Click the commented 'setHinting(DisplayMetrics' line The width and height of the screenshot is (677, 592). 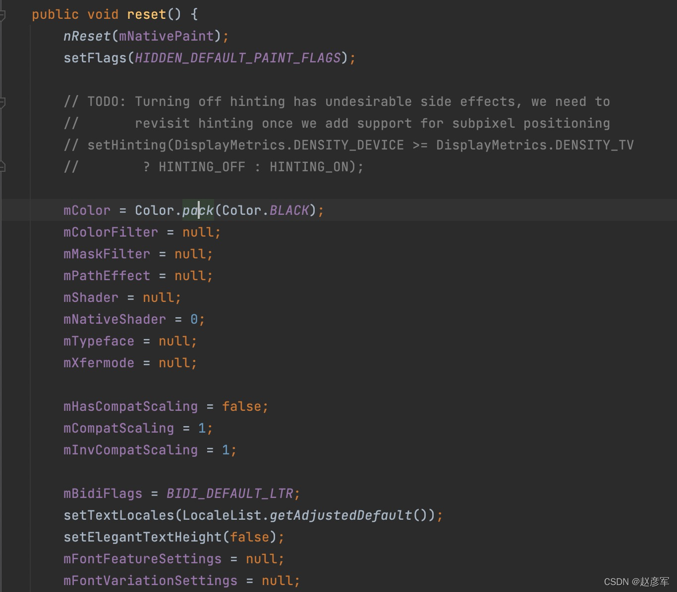click(348, 145)
